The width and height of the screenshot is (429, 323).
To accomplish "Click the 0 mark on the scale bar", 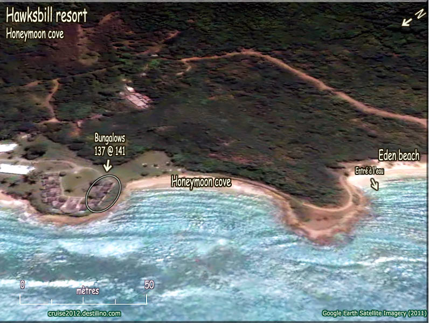I will pos(22,284).
